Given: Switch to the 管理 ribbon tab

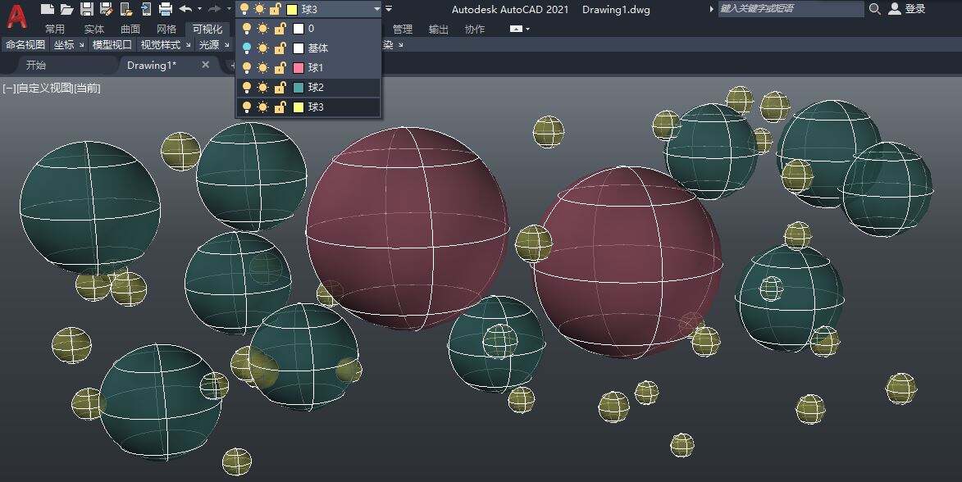Looking at the screenshot, I should coord(402,30).
